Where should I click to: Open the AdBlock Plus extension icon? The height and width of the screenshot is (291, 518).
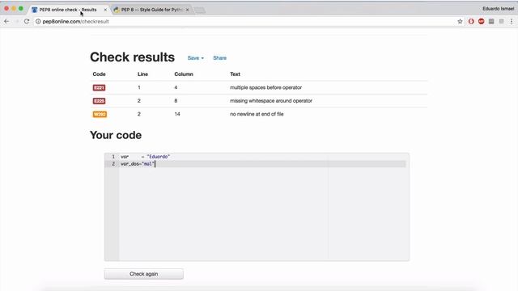tap(482, 22)
